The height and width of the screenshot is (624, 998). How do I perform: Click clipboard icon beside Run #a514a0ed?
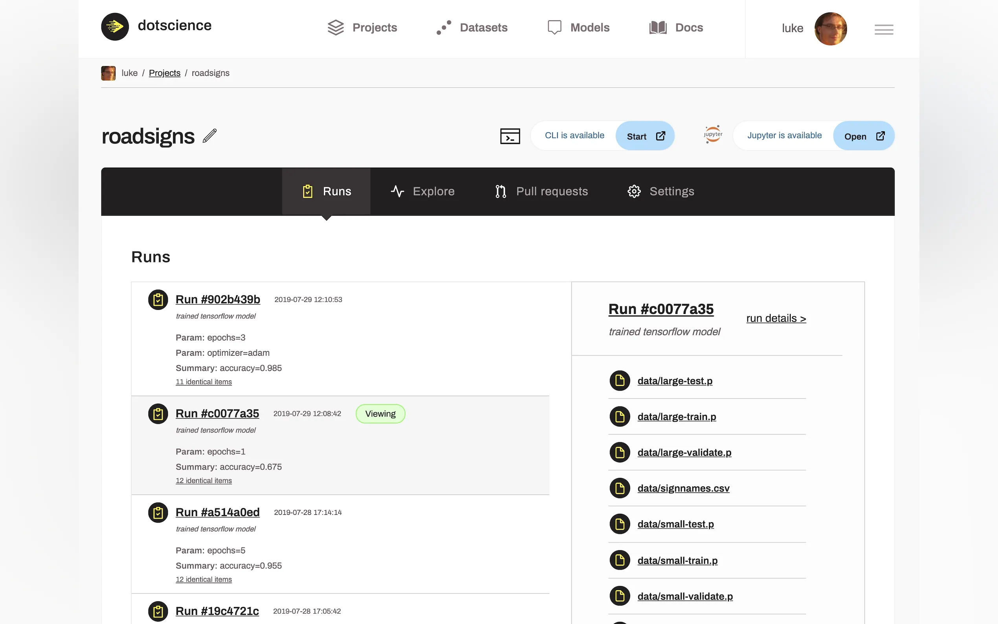(158, 512)
